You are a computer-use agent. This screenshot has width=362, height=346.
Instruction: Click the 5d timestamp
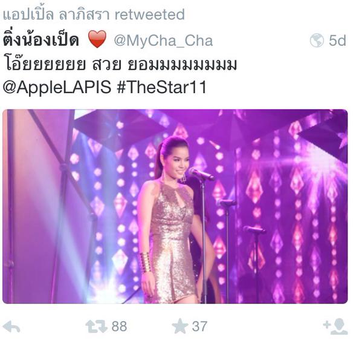tap(337, 41)
